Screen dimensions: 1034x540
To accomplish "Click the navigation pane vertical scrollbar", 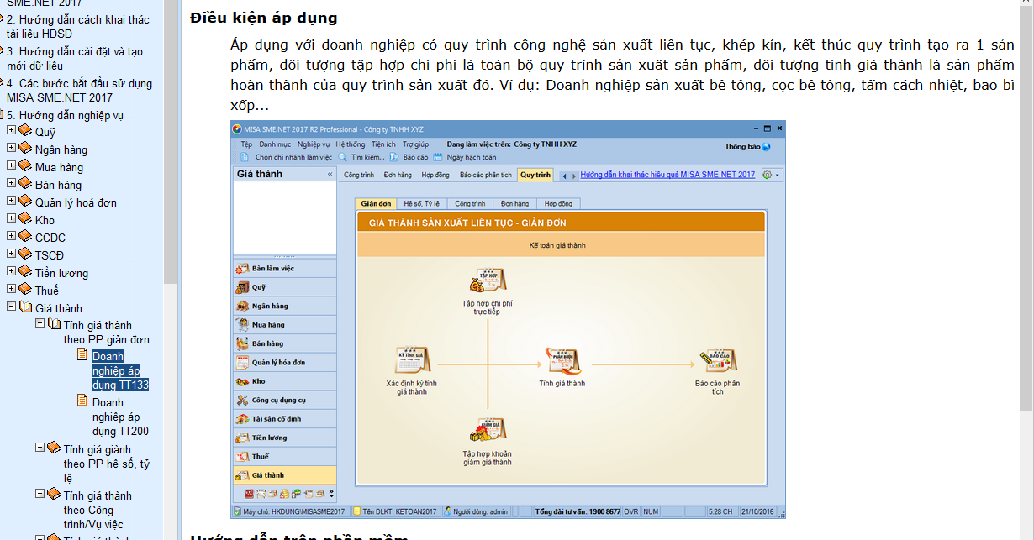I will pyautogui.click(x=170, y=269).
